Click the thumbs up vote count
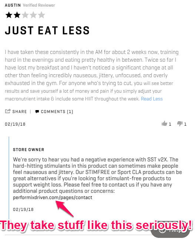 (x=170, y=124)
